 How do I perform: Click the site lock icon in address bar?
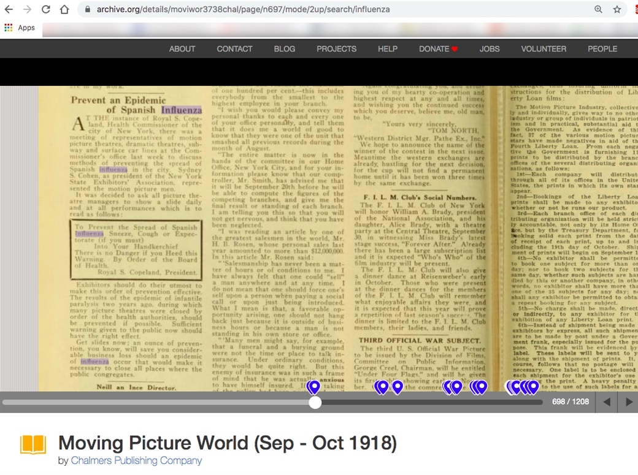point(86,9)
